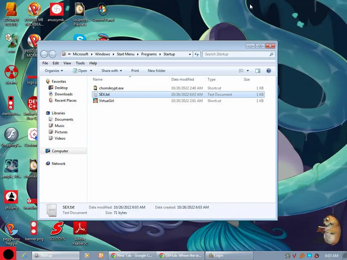Open the View menu

point(67,63)
